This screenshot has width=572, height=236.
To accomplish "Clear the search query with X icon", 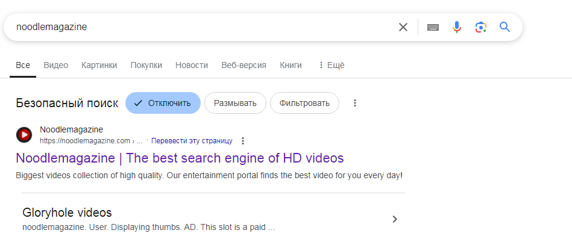I will tap(403, 27).
